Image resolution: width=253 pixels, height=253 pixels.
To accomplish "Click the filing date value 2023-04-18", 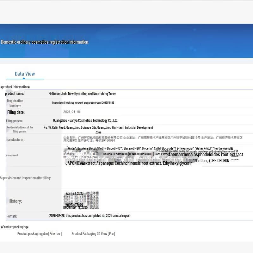I will coord(72,112).
